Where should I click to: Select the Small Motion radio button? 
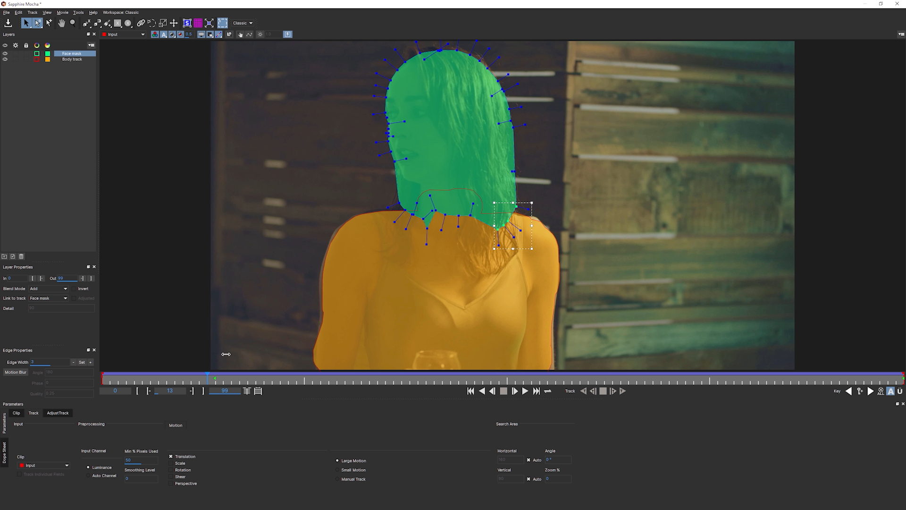338,470
